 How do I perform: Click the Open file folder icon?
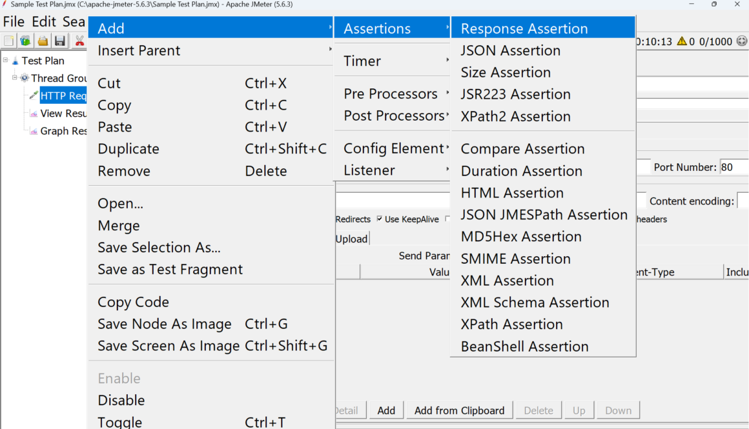coord(43,41)
